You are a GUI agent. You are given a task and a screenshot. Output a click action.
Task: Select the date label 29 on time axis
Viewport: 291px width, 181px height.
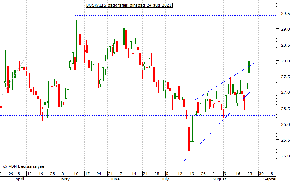pos(11,174)
